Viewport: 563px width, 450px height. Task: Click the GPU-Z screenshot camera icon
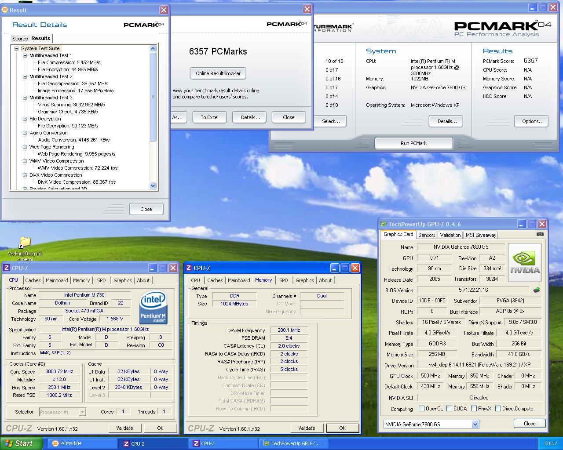pyautogui.click(x=540, y=234)
